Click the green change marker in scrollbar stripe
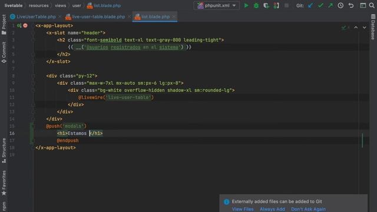Viewport: 377px width, 212px height. pos(362,140)
